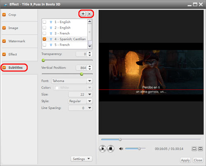Screen dimensions: 206x166
Task: Toggle the Watermark checkbox
Action: pyautogui.click(x=4, y=41)
